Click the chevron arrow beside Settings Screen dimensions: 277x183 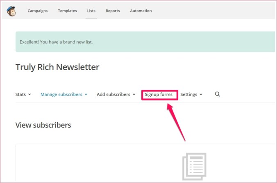[x=201, y=95]
